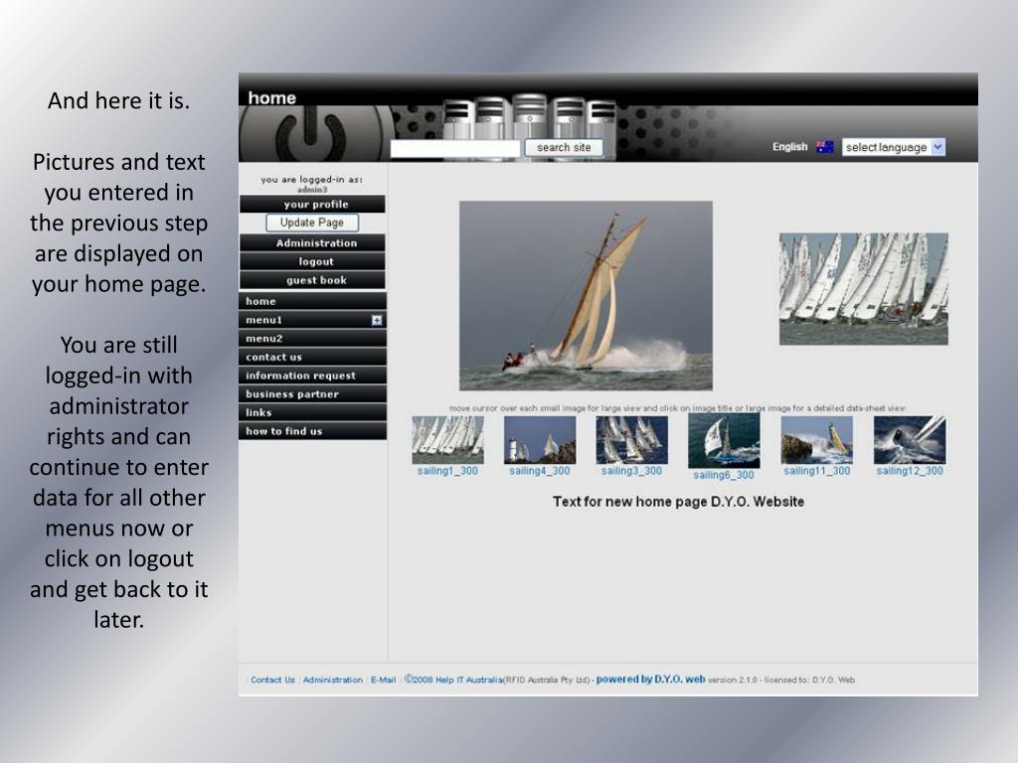This screenshot has height=763, width=1018.
Task: Click the search site button
Action: 564,148
